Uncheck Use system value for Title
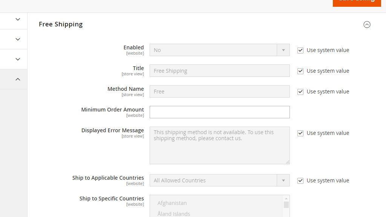Viewport: 386px width, 217px height. 300,71
